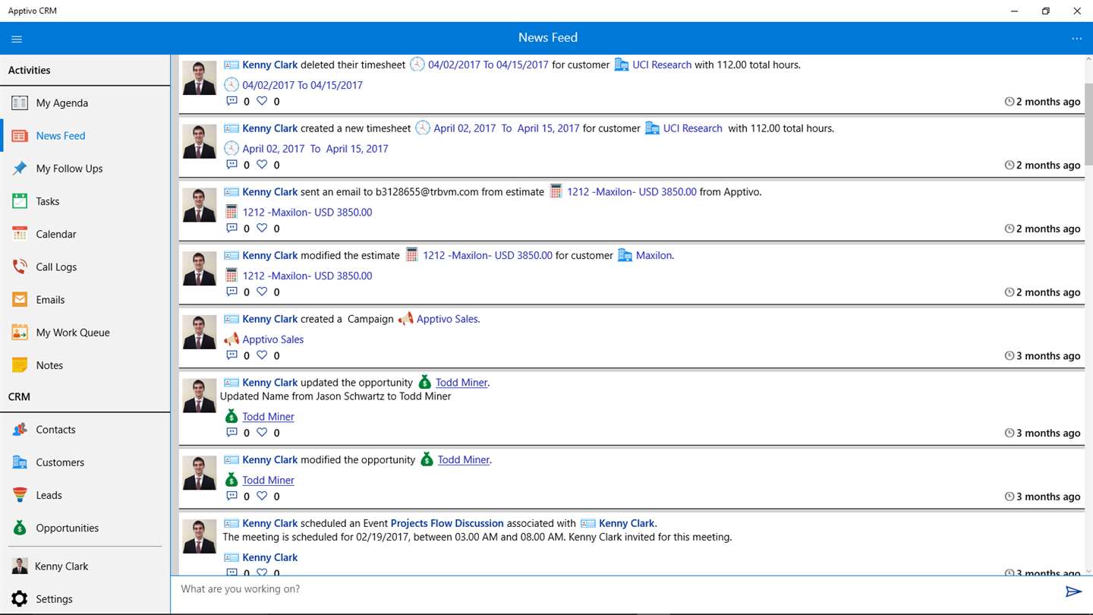Click comment icon on sent email post
The height and width of the screenshot is (615, 1093).
tap(232, 229)
